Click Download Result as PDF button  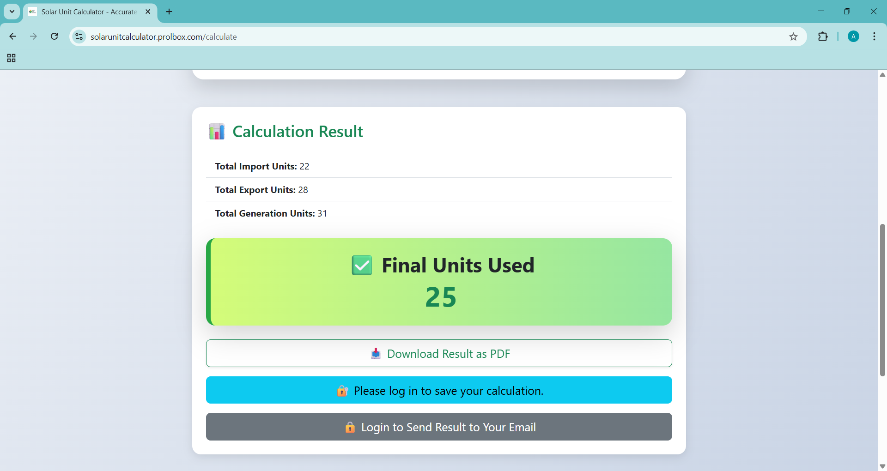(439, 354)
